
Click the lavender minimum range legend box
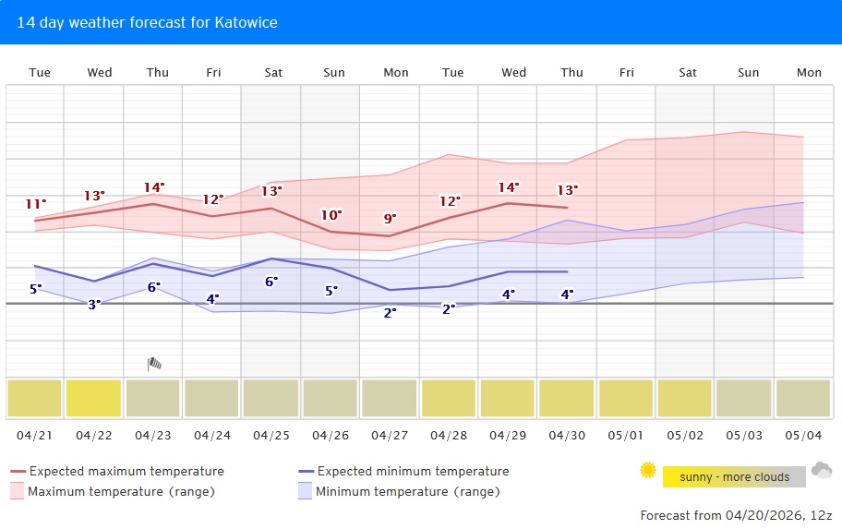[305, 491]
